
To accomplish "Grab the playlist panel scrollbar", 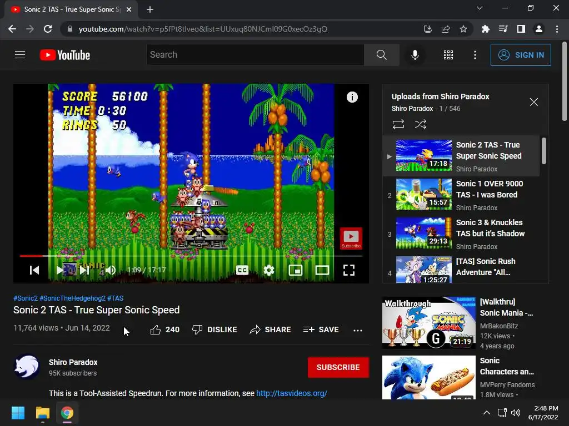I will pyautogui.click(x=543, y=151).
